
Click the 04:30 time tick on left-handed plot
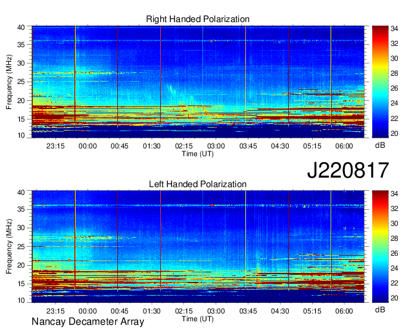(x=280, y=311)
